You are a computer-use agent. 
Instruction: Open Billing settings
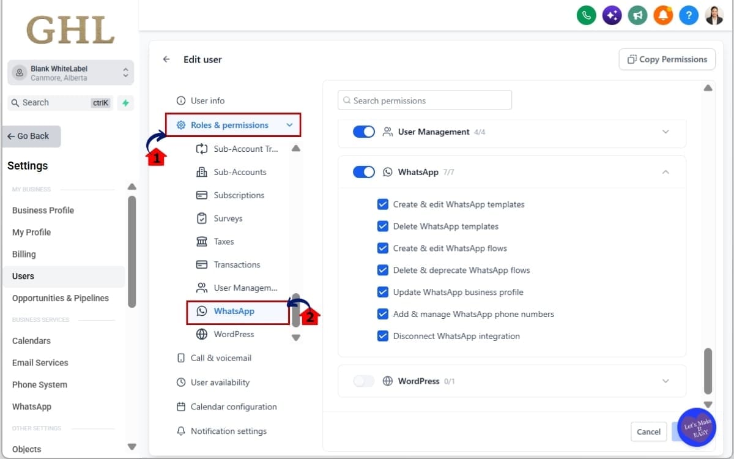coord(24,254)
